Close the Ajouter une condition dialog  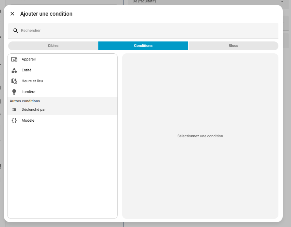(x=13, y=14)
